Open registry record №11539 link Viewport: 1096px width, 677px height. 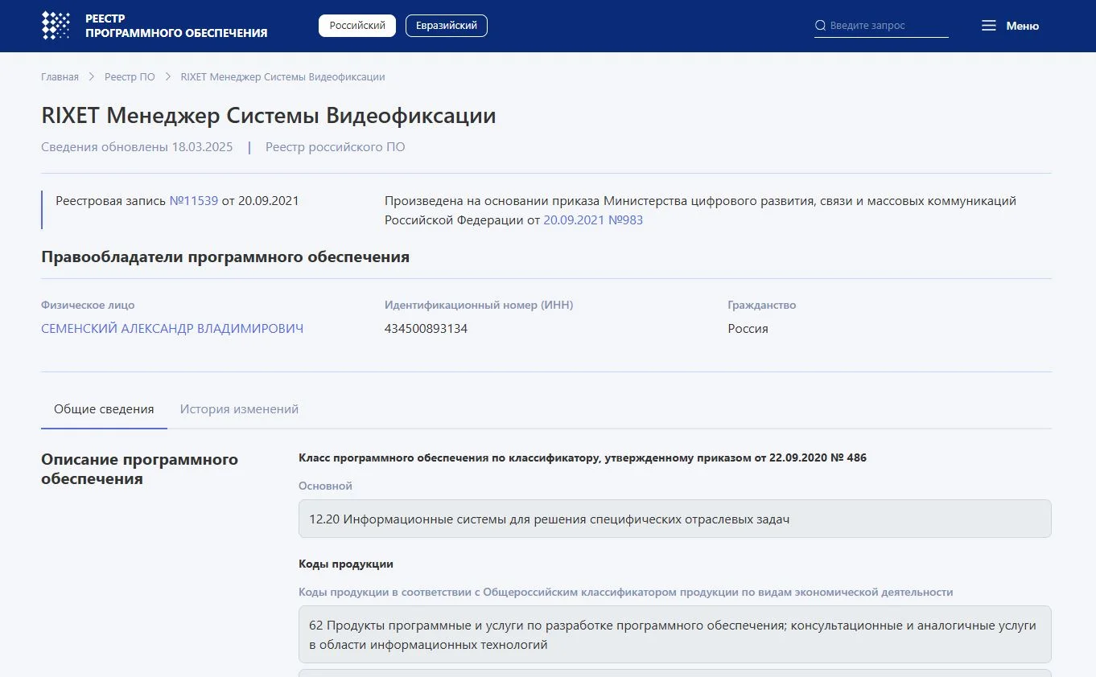193,201
